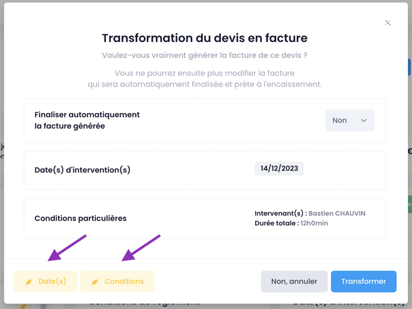This screenshot has width=412, height=309.
Task: Click the 'Durée totale : 12h0min' text
Action: click(291, 223)
